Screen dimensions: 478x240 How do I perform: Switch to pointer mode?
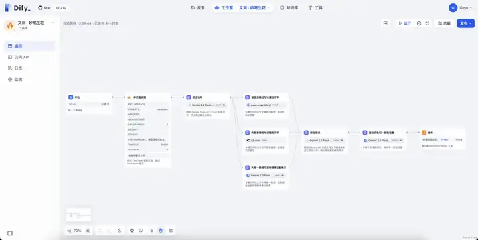pyautogui.click(x=151, y=231)
